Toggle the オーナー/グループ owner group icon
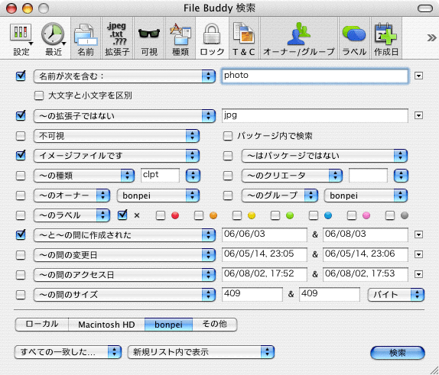The width and height of the screenshot is (439, 375). click(299, 38)
